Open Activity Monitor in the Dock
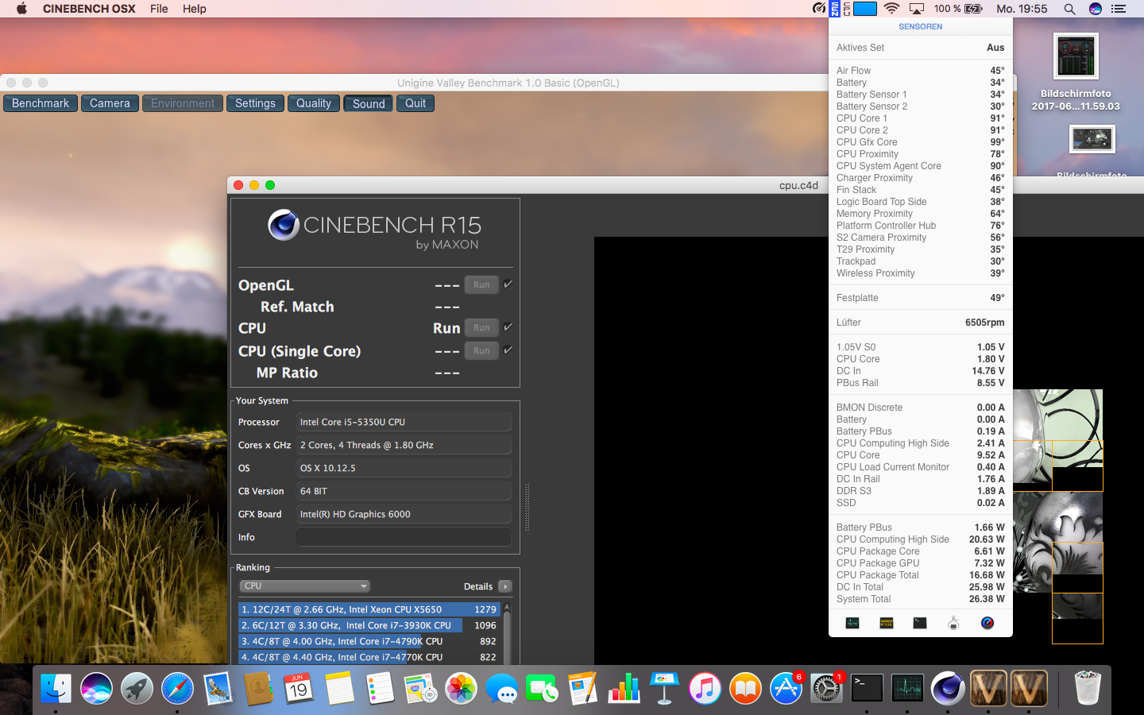 [907, 688]
